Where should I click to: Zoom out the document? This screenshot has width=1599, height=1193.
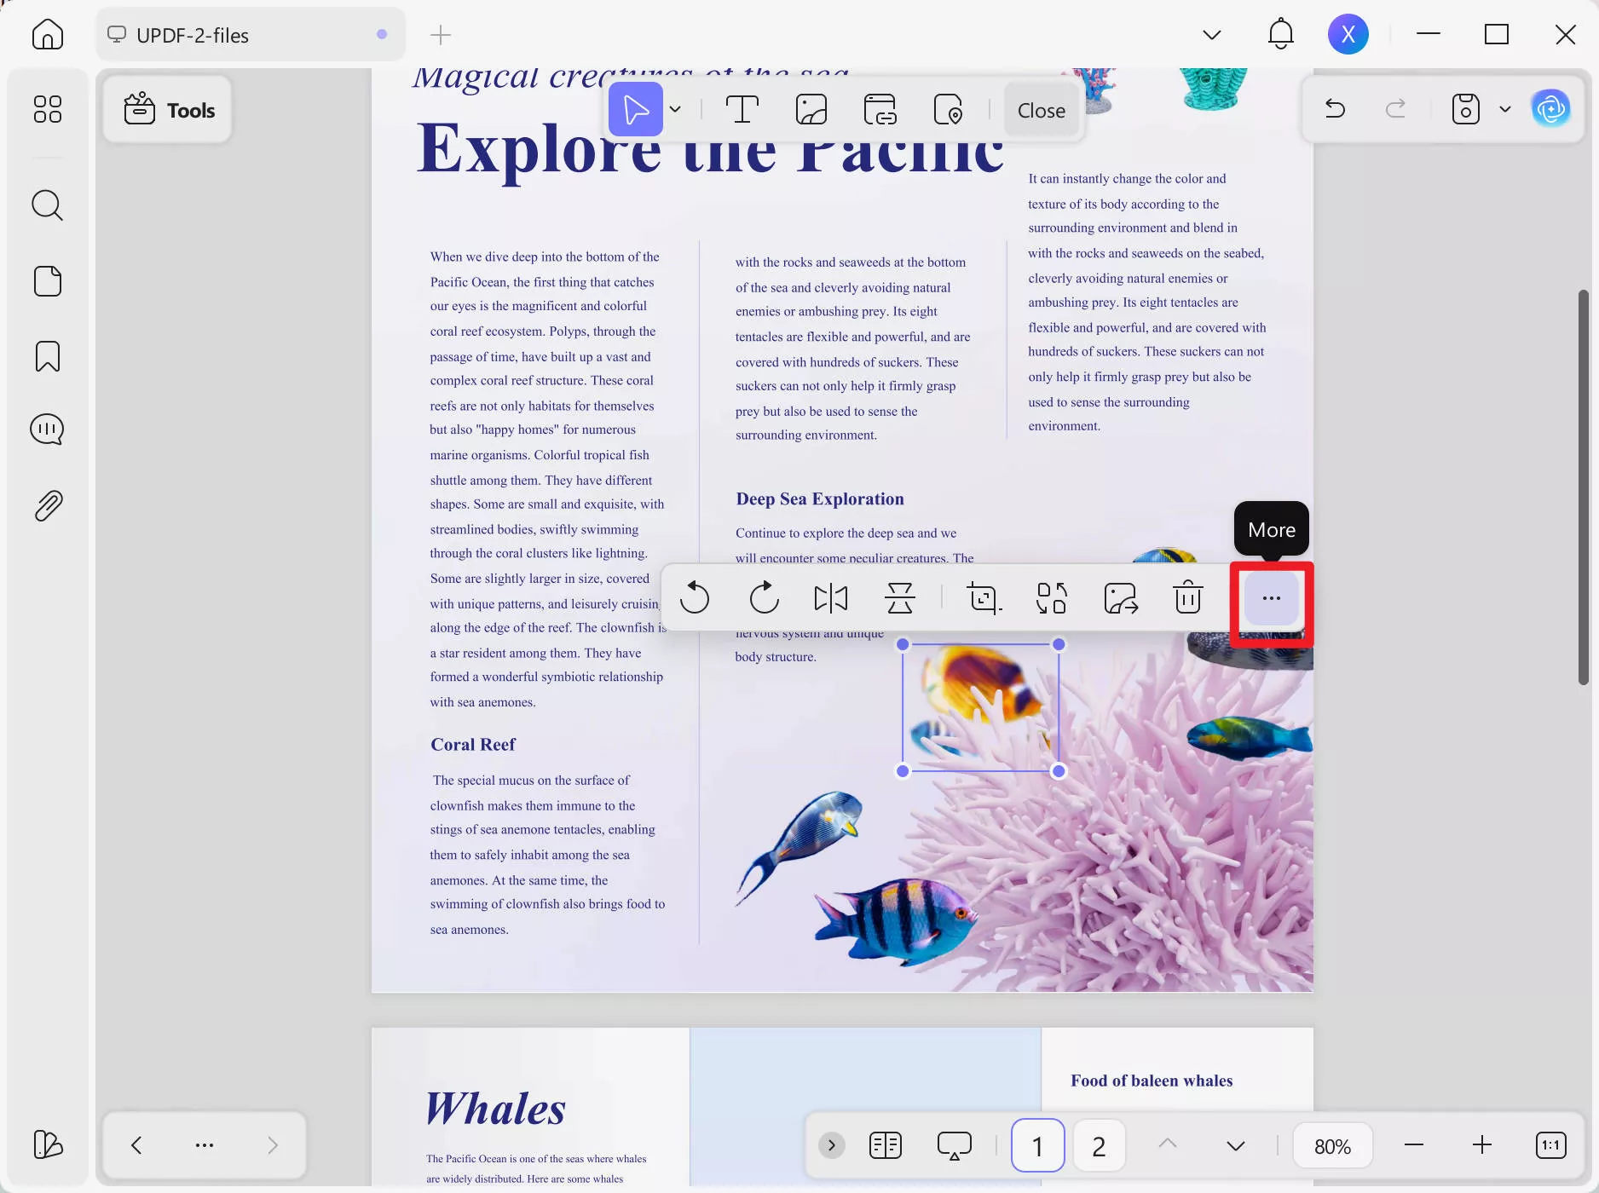(x=1414, y=1145)
